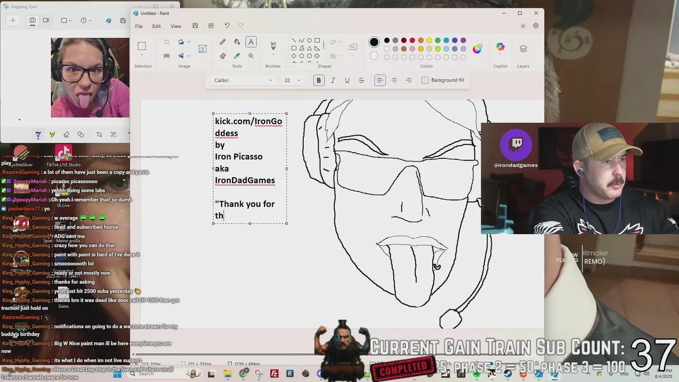Choose the line shape in Shapes gallery
This screenshot has width=679, height=382.
tap(293, 40)
